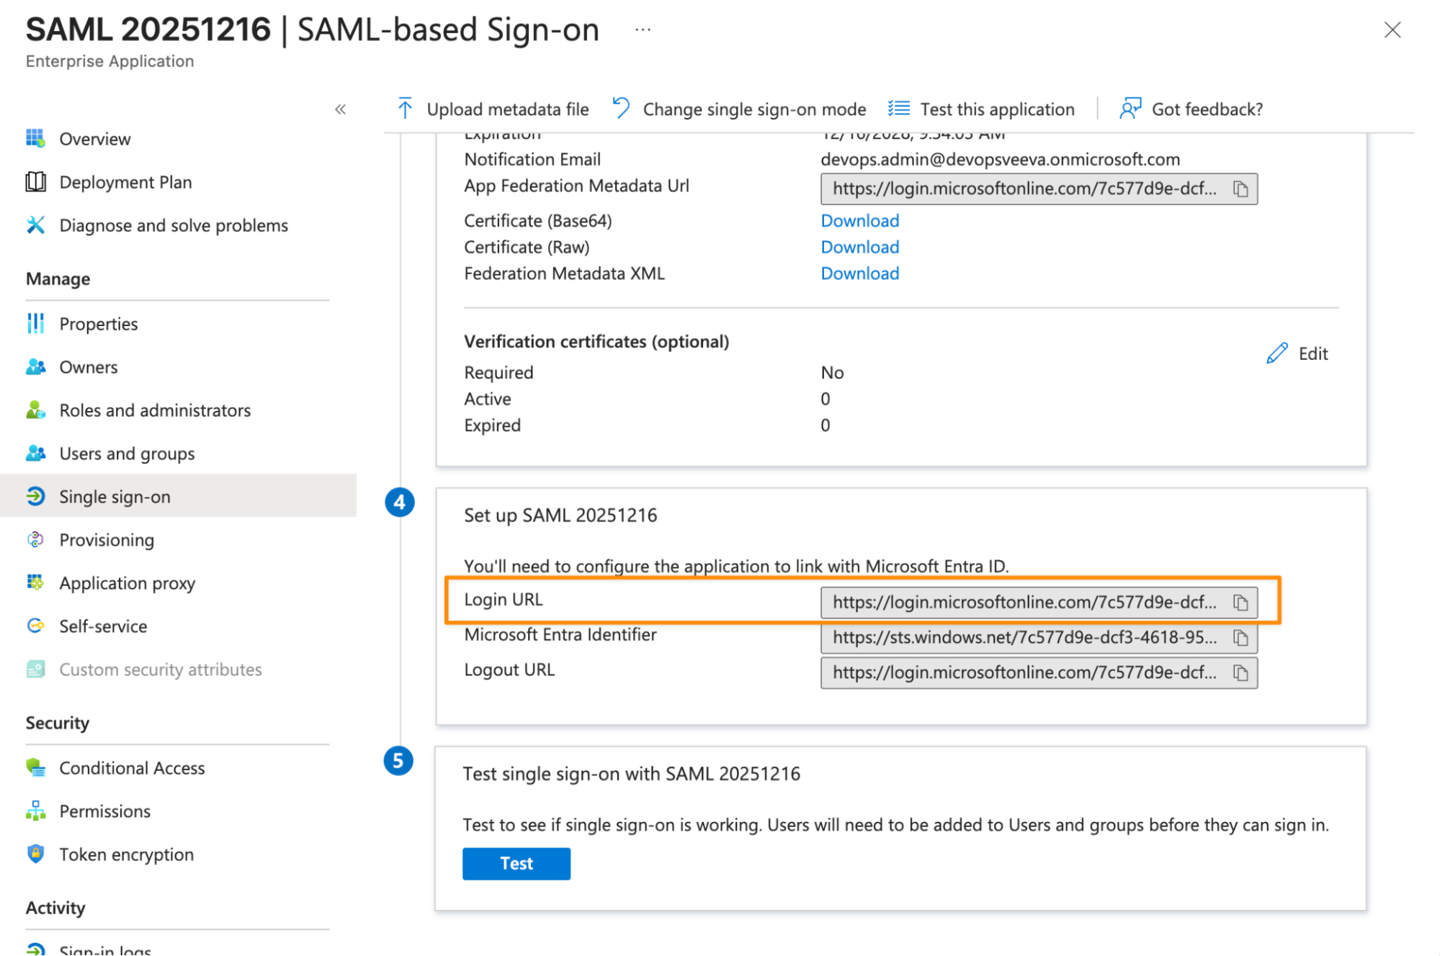Image resolution: width=1440 pixels, height=956 pixels.
Task: Collapse the sidebar with double chevron
Action: pyautogui.click(x=340, y=109)
